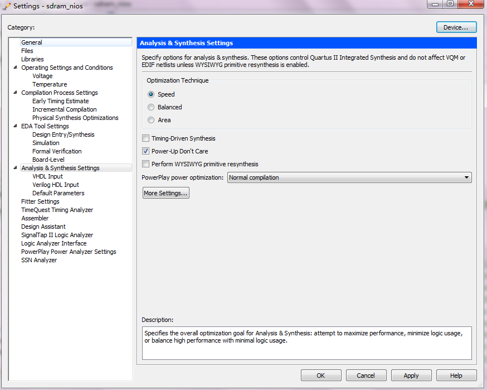
Task: Click the Settings window pencil icon
Action: 7,6
